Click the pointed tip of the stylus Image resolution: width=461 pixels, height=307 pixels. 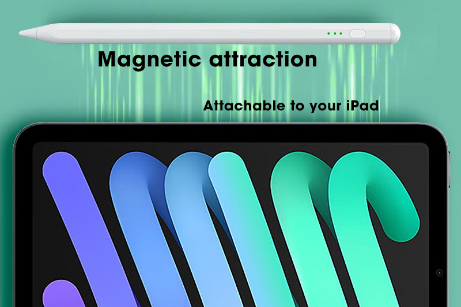tap(28, 33)
